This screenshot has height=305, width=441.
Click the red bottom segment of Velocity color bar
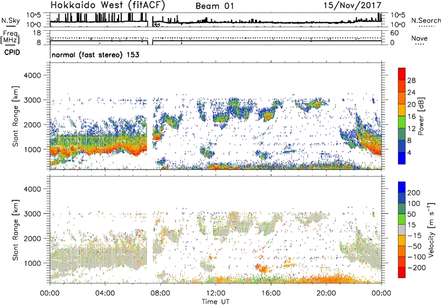402,273
